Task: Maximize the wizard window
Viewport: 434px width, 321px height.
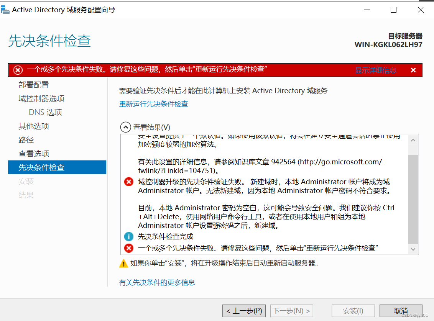Action: [x=393, y=10]
